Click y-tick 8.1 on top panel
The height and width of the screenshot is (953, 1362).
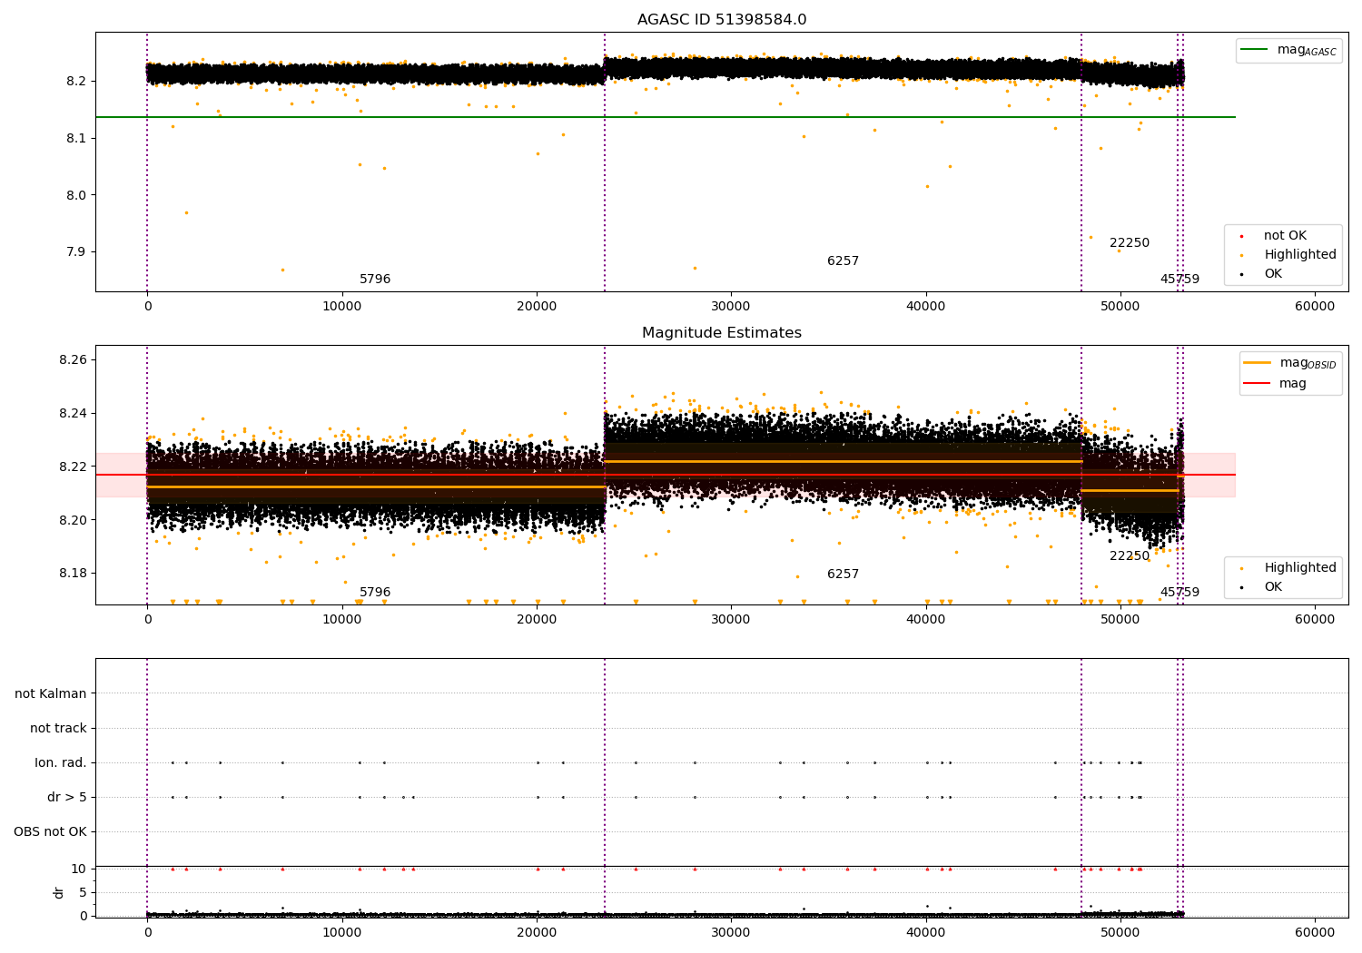coord(77,138)
